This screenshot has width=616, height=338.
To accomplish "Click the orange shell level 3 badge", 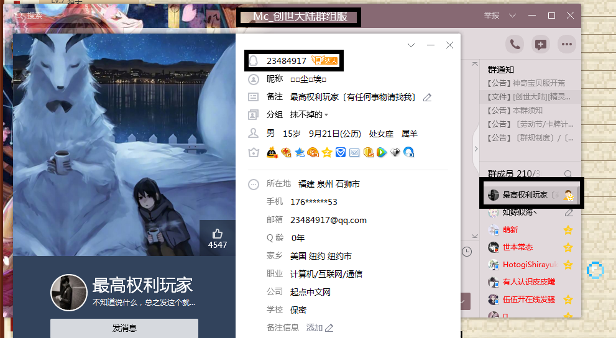I will click(x=313, y=152).
